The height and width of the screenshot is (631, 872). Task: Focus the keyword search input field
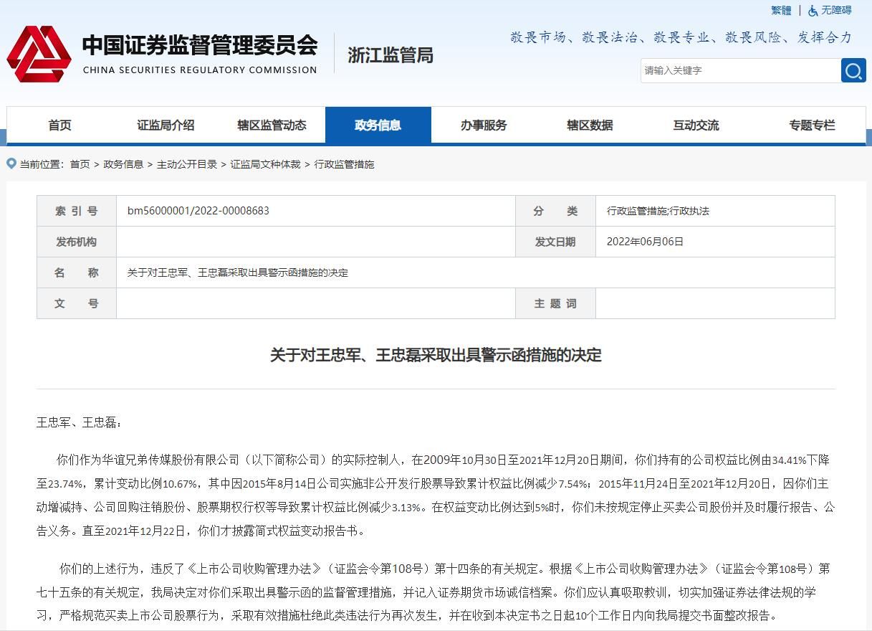tap(739, 70)
